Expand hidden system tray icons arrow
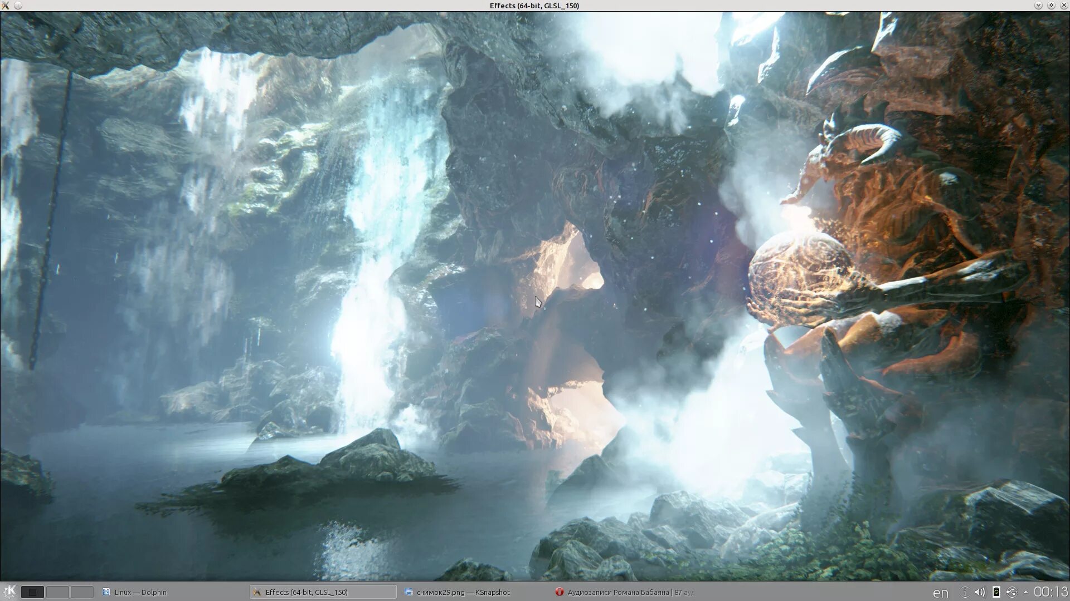 click(1025, 592)
